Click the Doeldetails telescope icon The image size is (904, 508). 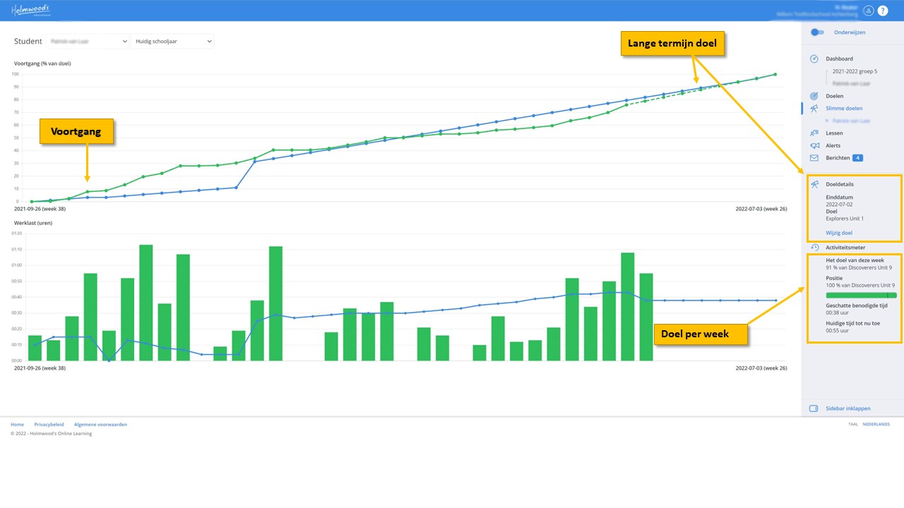point(814,185)
